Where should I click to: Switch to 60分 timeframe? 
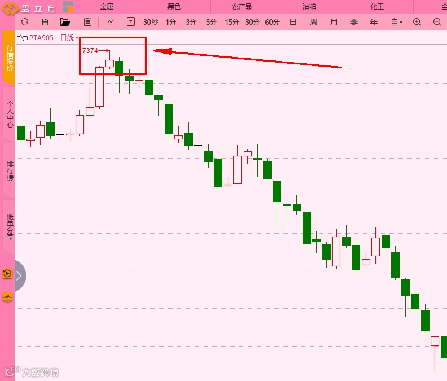(x=272, y=22)
